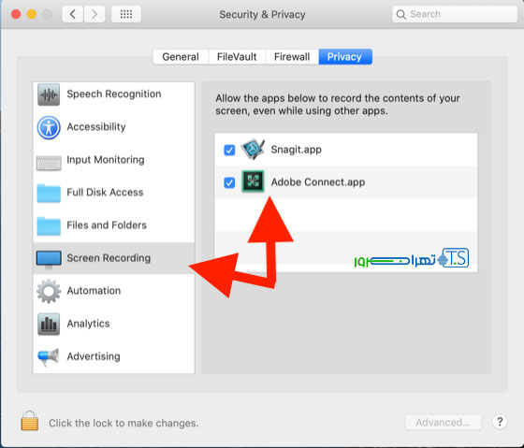Click the lock icon to make changes
Image resolution: width=524 pixels, height=448 pixels.
pos(30,421)
